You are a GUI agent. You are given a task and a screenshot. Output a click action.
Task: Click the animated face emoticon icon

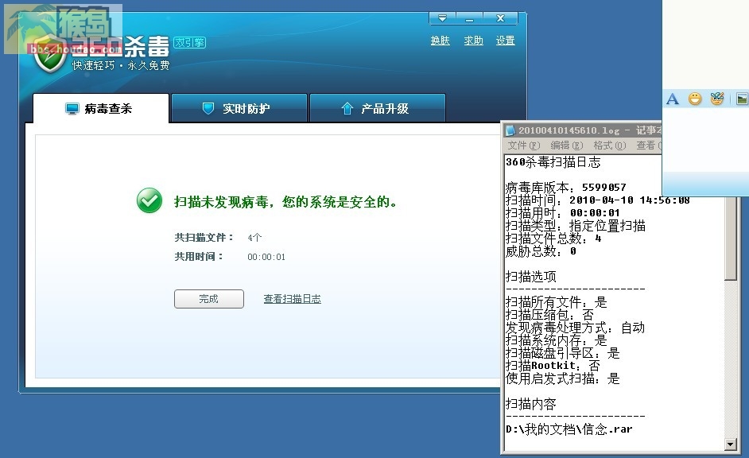click(717, 99)
